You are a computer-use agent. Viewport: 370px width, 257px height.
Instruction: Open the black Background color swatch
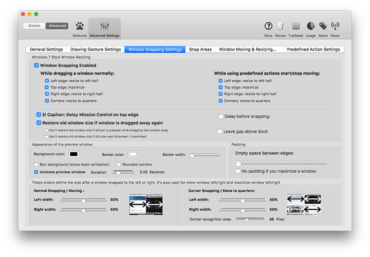coord(74,154)
